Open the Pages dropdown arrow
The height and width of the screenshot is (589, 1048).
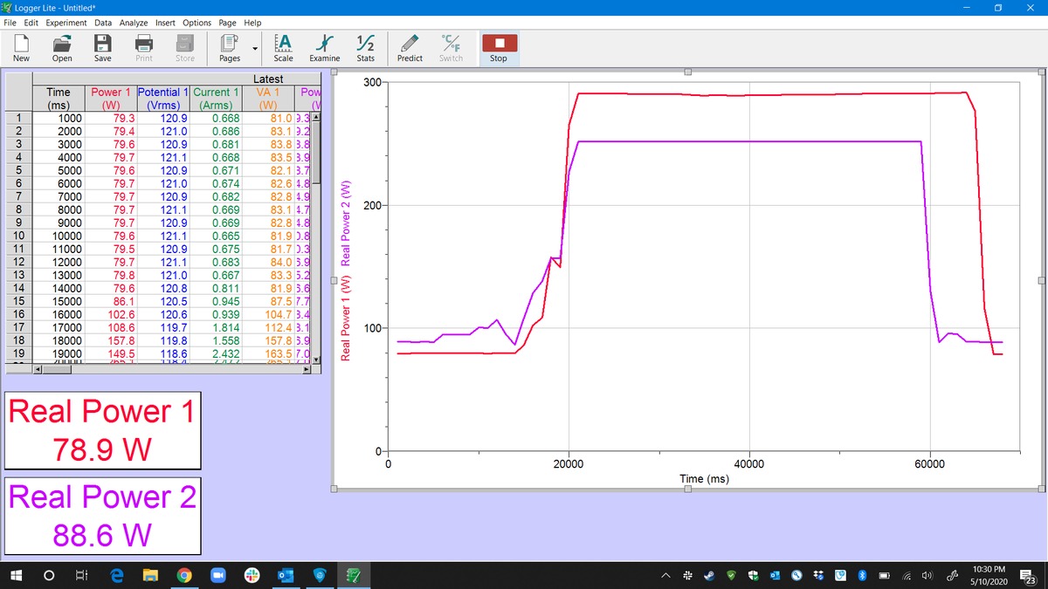tap(254, 49)
